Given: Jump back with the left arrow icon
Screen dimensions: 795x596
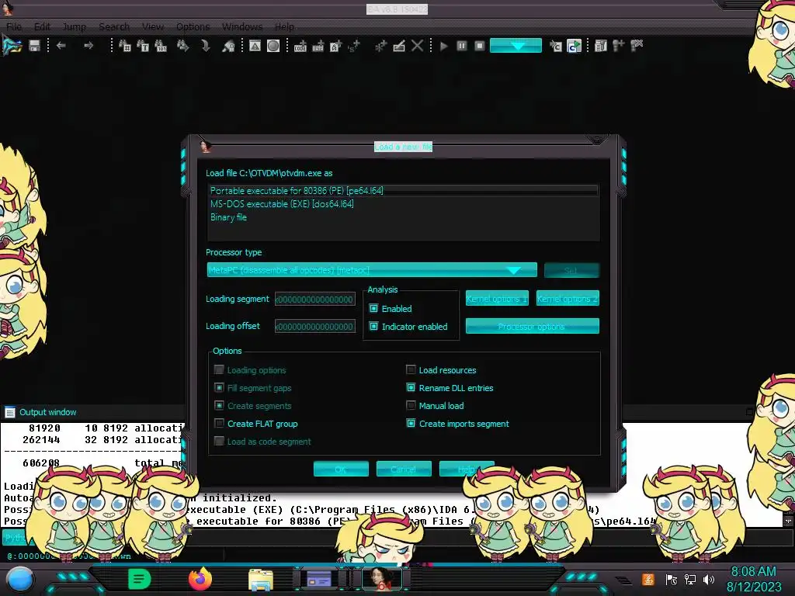Looking at the screenshot, I should tap(61, 46).
